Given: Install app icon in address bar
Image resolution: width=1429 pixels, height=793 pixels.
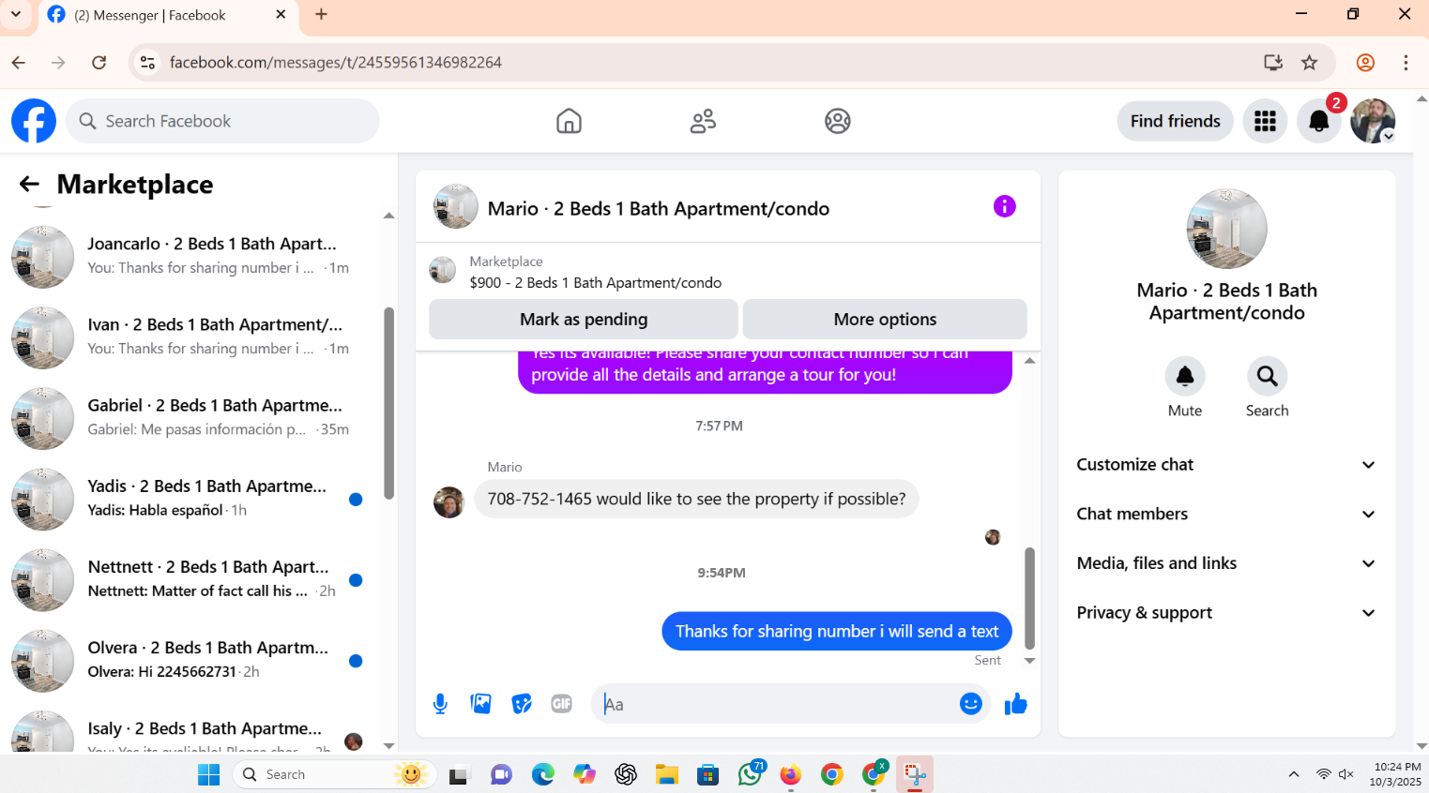Looking at the screenshot, I should [1273, 63].
